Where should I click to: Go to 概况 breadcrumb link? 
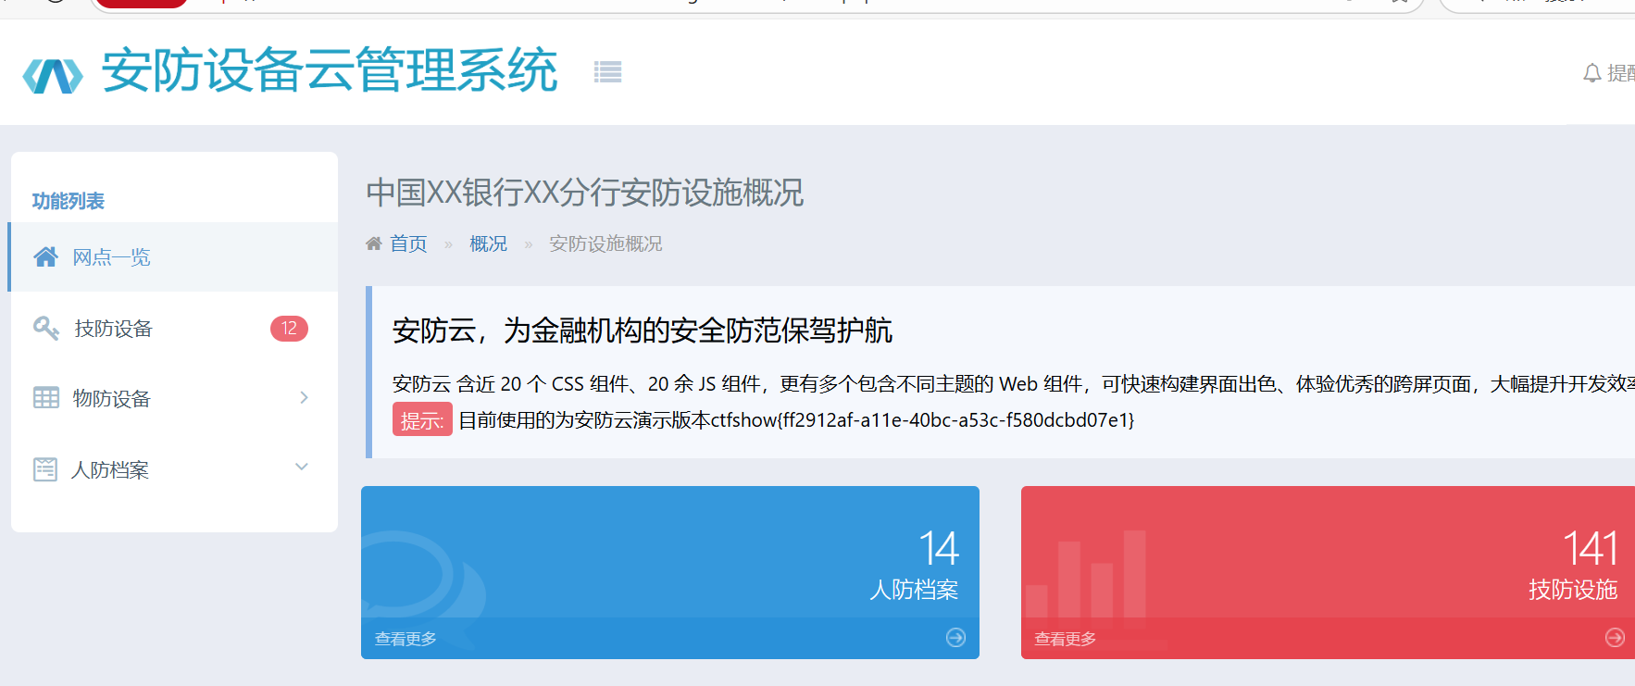(x=488, y=243)
